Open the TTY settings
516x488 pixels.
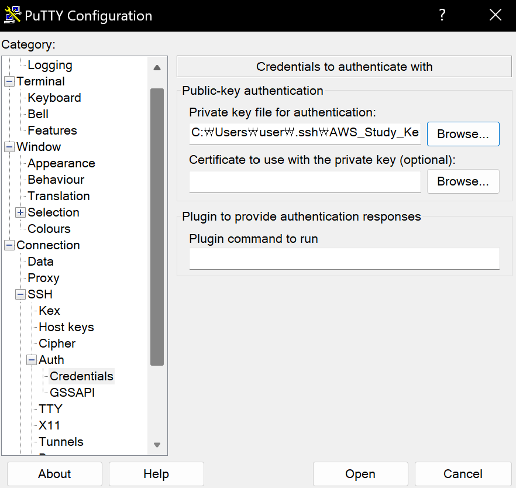(50, 409)
